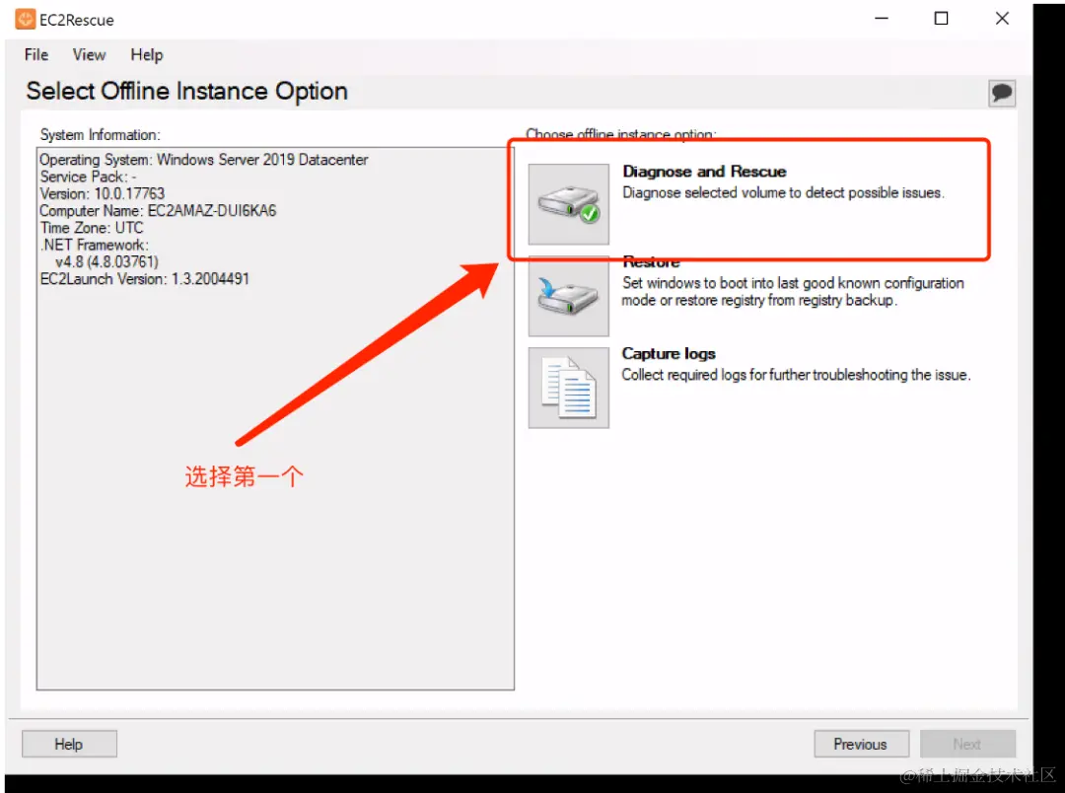Viewport: 1065px width, 793px height.
Task: Open the Help menu
Action: [x=147, y=54]
